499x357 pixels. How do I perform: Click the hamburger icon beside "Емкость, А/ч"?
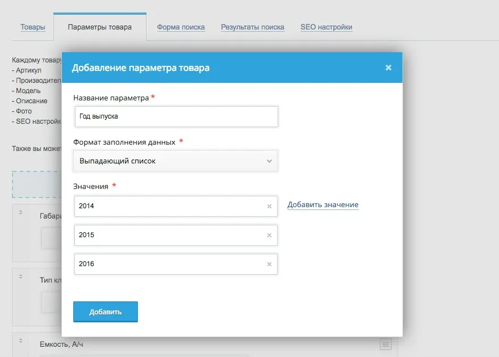click(x=385, y=344)
